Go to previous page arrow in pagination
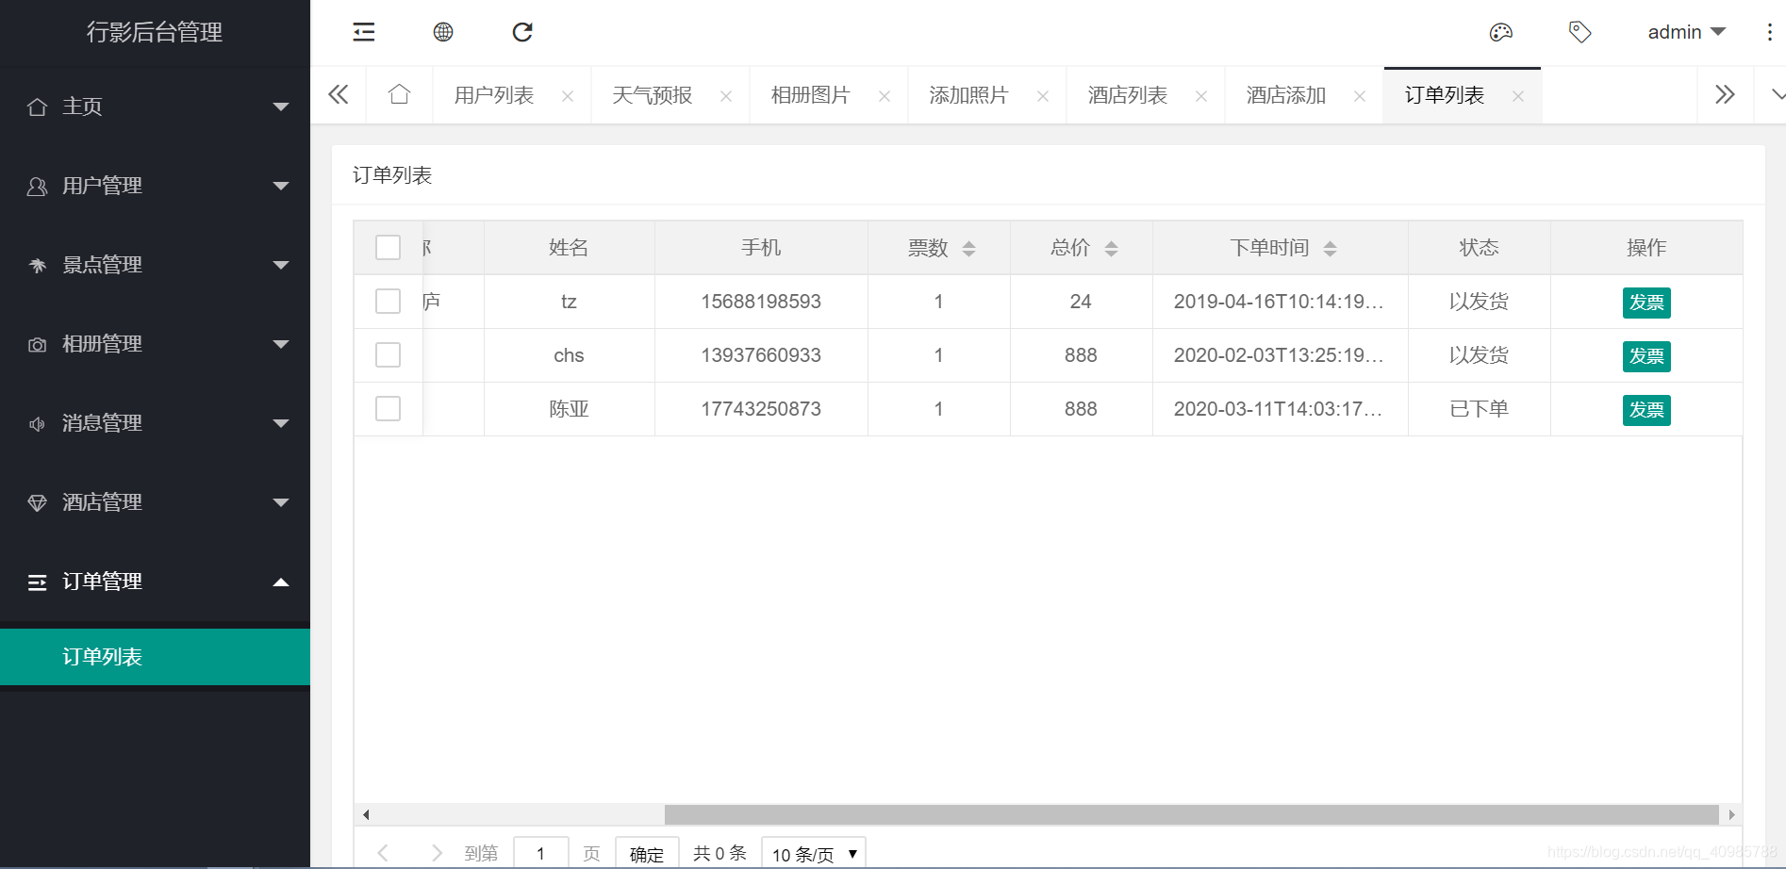 [x=383, y=853]
